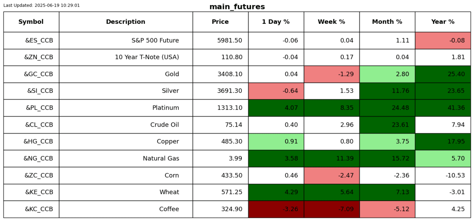
Task: Click the Week % column header
Action: tap(332, 22)
